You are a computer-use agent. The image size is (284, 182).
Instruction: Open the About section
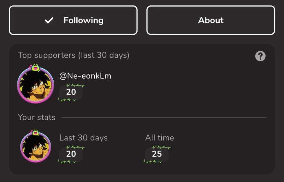pos(211,20)
